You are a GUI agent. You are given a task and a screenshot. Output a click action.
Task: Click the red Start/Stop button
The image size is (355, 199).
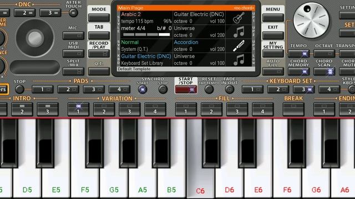[186, 90]
